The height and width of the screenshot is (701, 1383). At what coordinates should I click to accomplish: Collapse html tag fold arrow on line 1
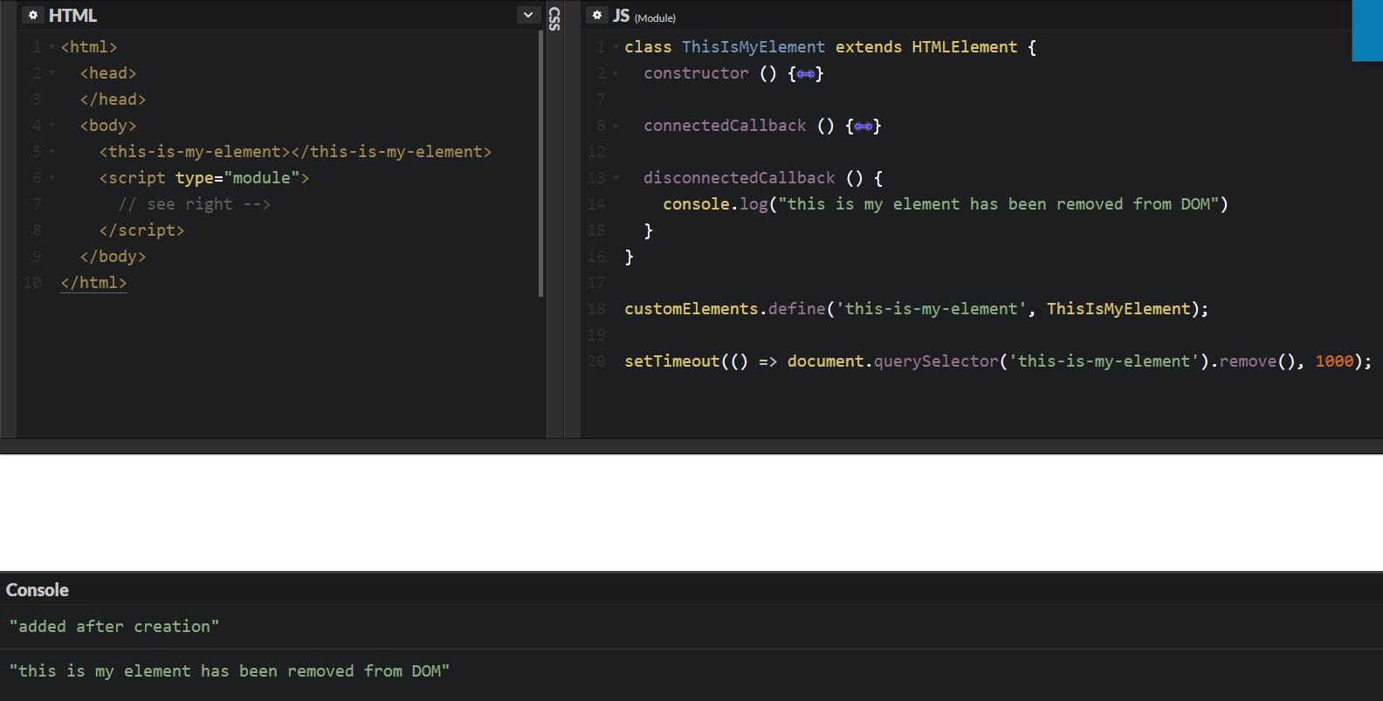coord(52,47)
